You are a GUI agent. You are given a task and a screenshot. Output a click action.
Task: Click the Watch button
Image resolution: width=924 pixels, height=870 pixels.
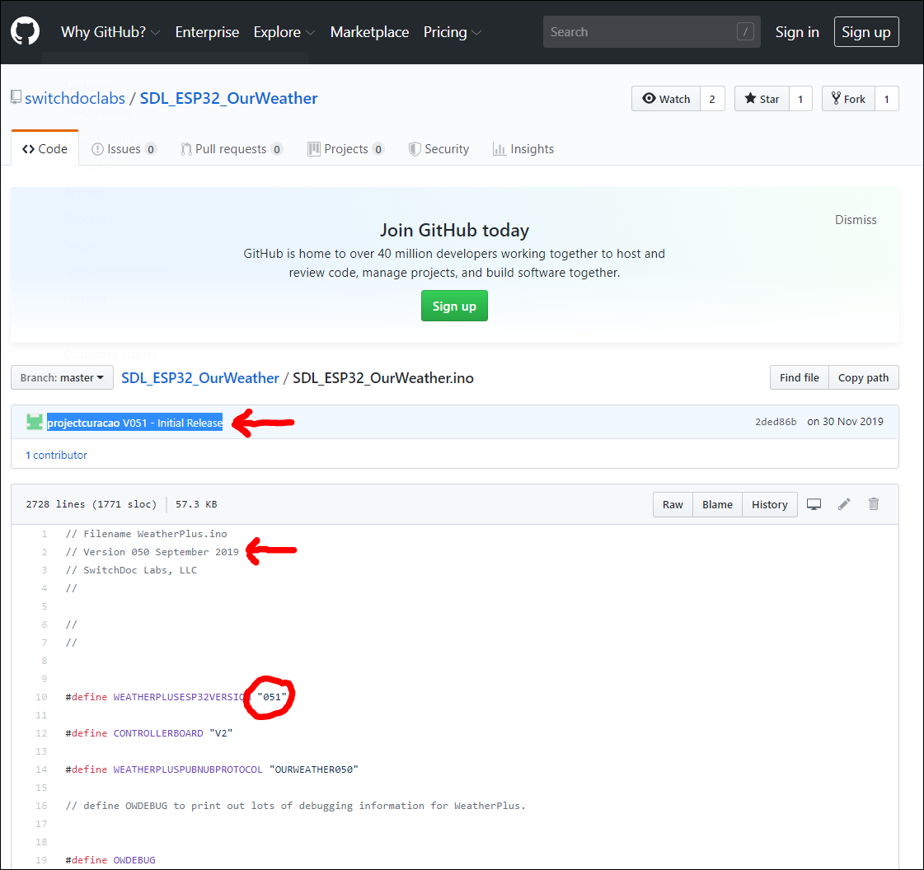tap(666, 99)
